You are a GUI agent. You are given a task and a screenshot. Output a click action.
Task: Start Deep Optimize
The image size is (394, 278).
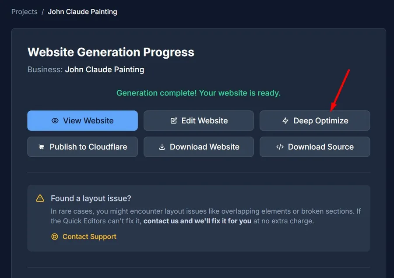tap(315, 120)
